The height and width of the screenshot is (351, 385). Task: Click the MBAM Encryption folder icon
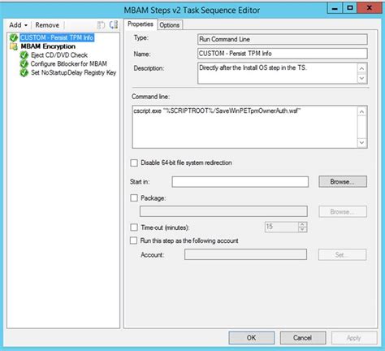pos(14,46)
